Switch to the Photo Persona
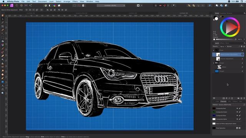246x138 pixels. pyautogui.click(x=12, y=5)
